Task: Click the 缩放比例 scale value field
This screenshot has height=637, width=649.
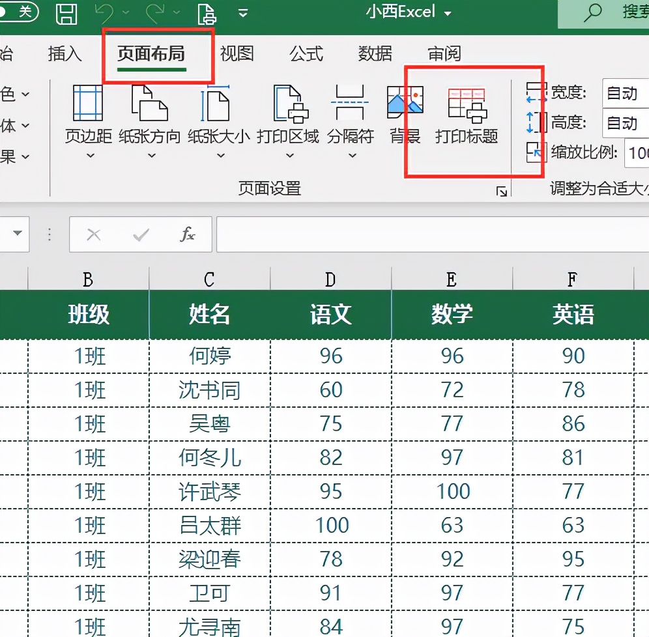Action: pos(637,153)
